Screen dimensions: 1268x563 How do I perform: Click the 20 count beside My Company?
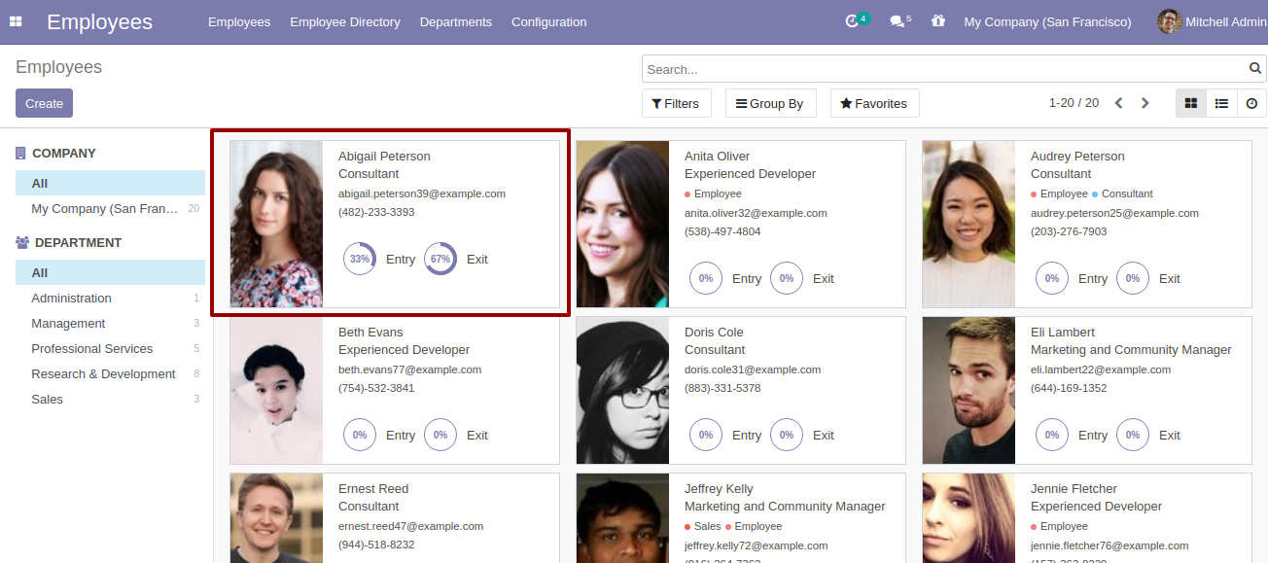(x=194, y=208)
